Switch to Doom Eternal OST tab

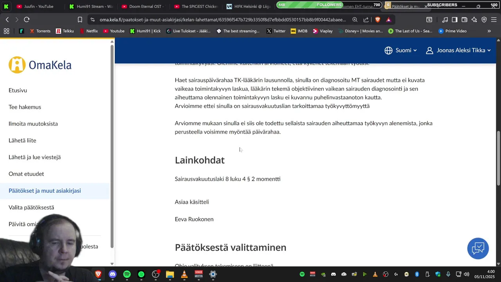coord(143,6)
